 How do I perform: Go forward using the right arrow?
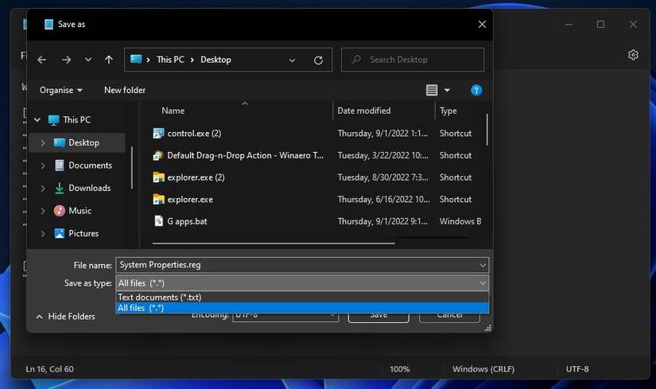67,60
